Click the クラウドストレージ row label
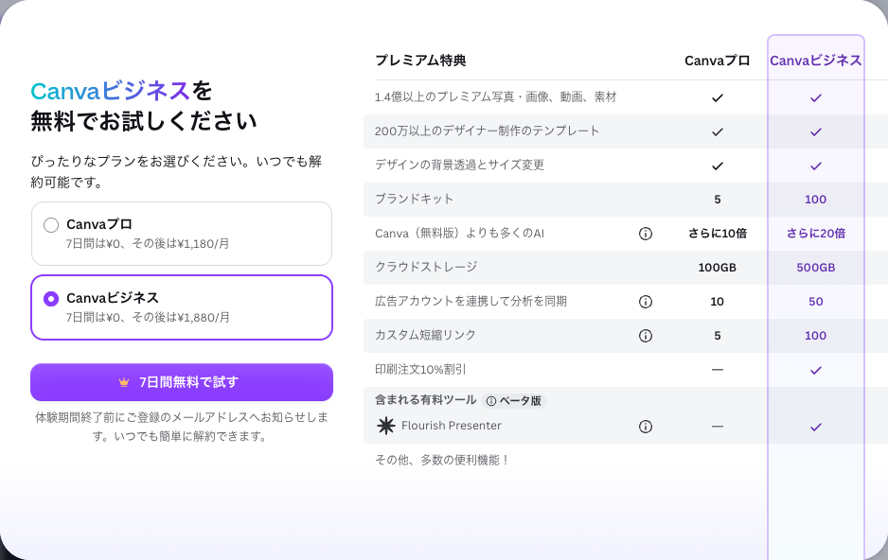This screenshot has width=888, height=560. coord(426,267)
